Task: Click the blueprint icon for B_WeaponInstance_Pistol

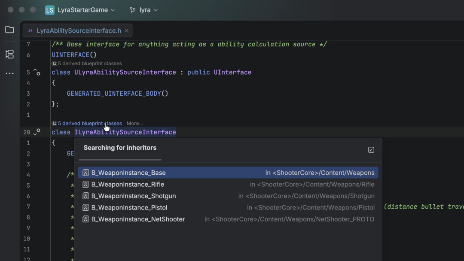Action: (x=85, y=207)
